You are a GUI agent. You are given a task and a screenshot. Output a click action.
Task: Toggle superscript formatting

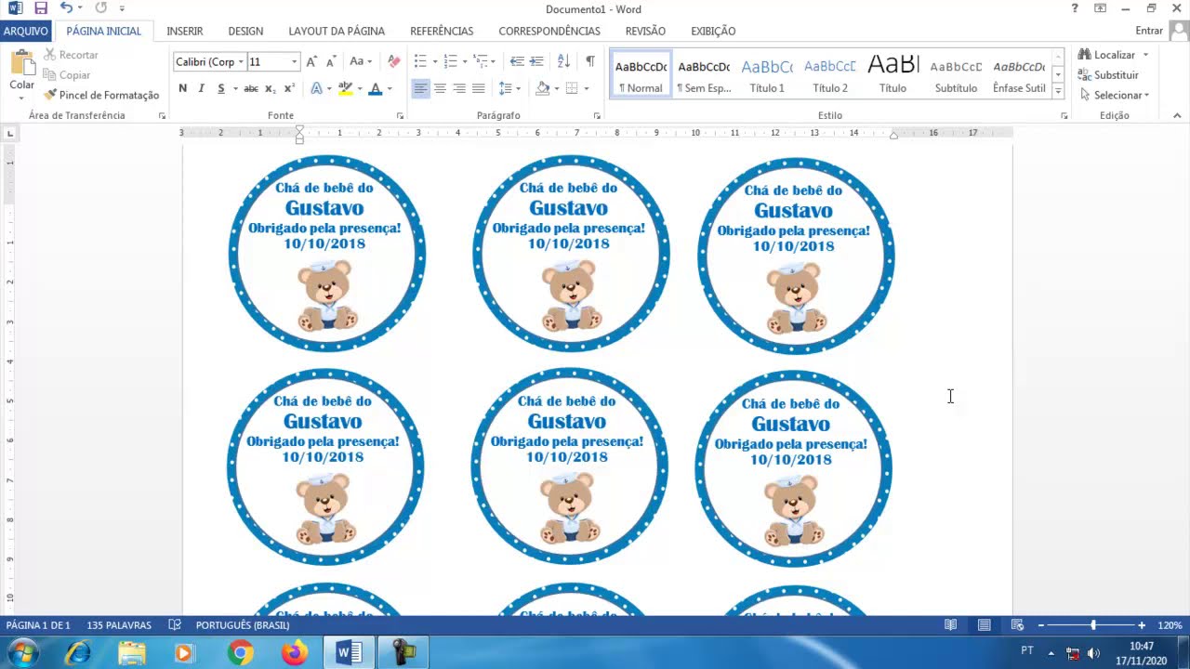point(289,88)
